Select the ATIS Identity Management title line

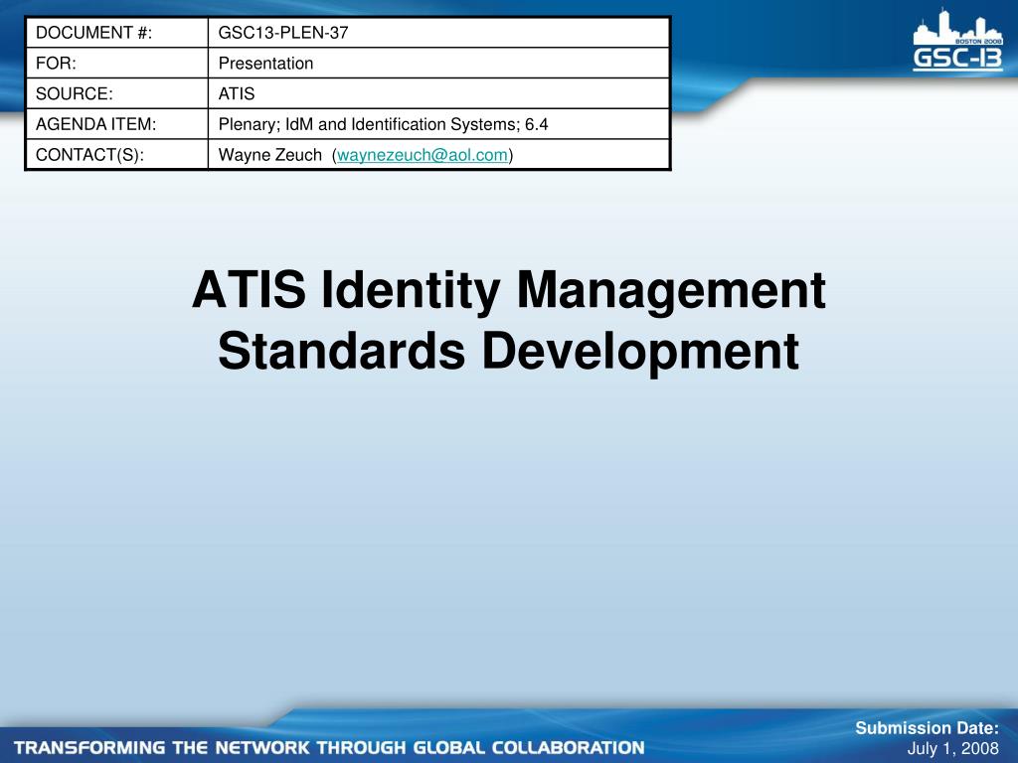coord(508,290)
